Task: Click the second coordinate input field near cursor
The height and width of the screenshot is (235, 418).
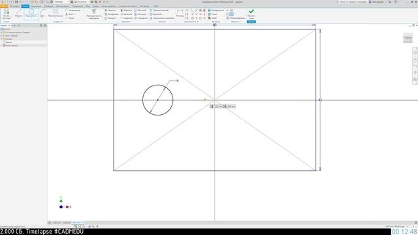Action: 231,106
